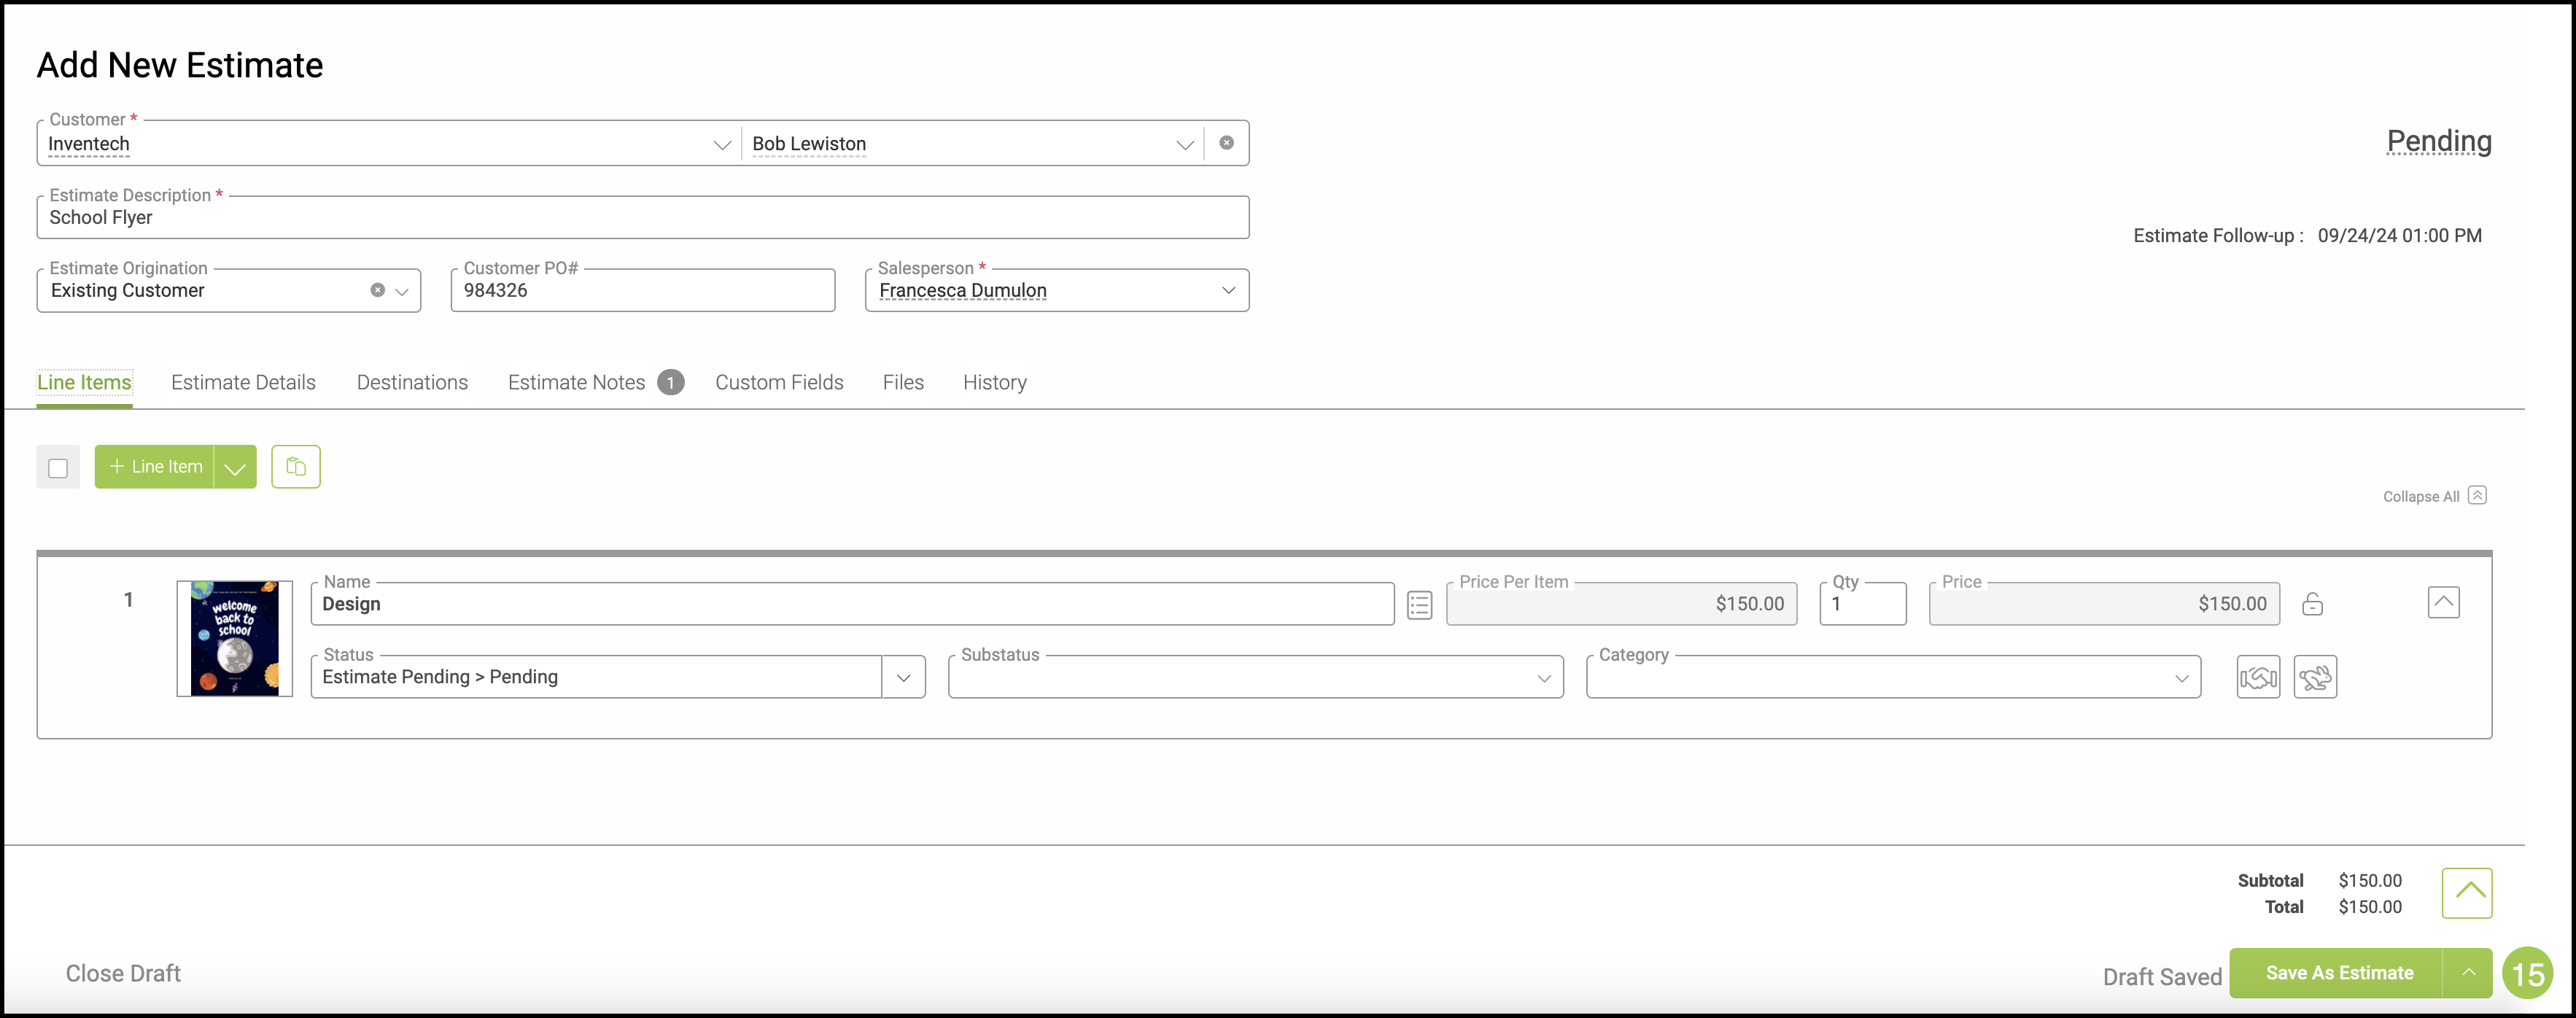Collapse the totals section with green chevron
Screen dimensions: 2576x1018
pyautogui.click(x=2466, y=892)
